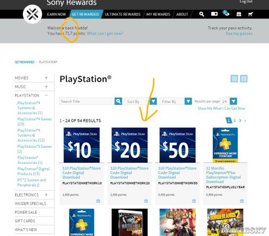The image size is (269, 236).
Task: Open Results per page dropdown
Action: pos(228,101)
